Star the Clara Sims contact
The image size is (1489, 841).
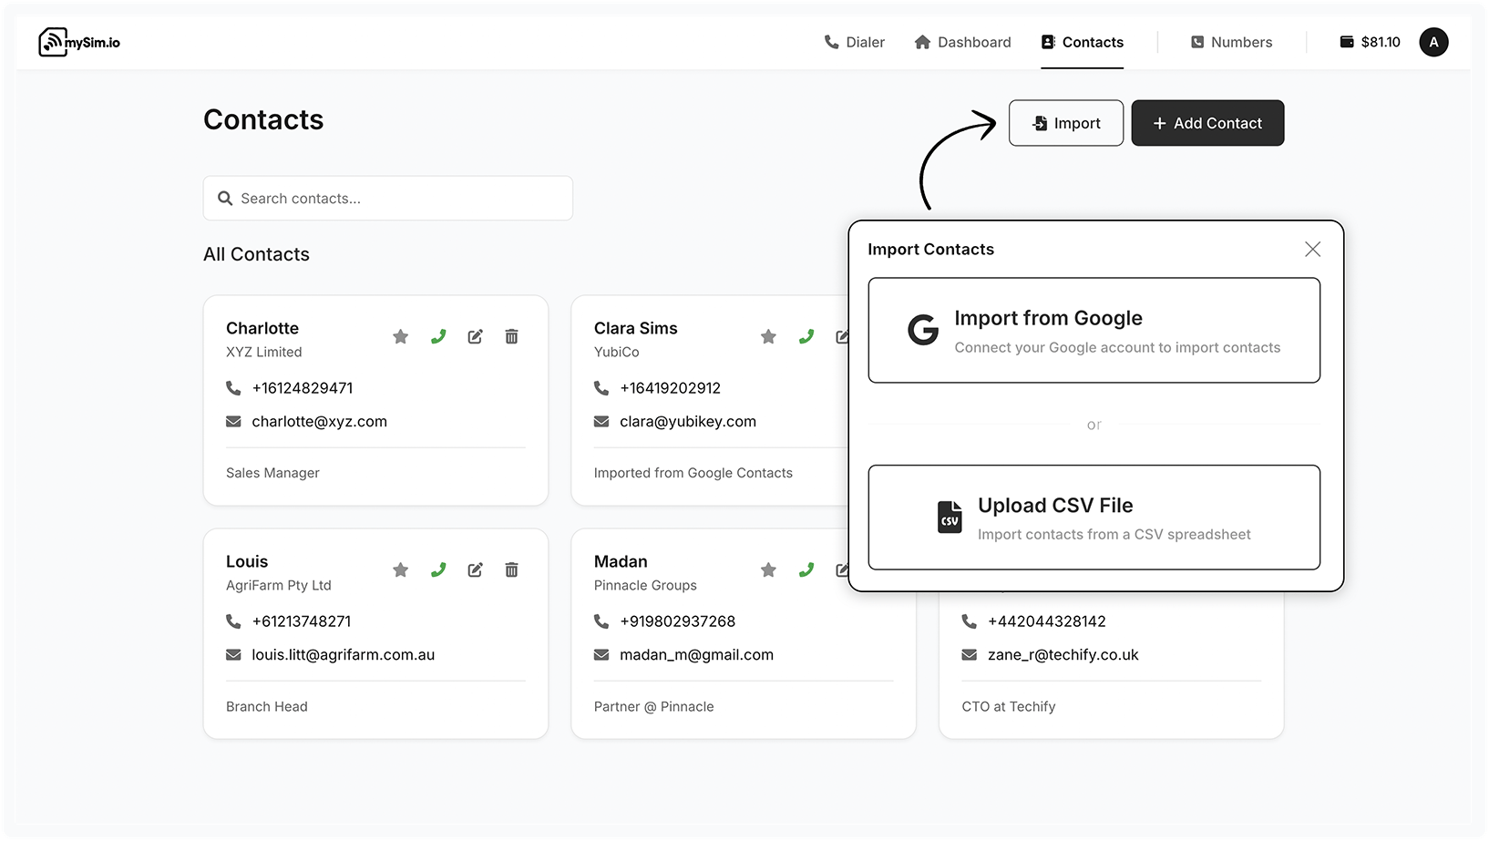coord(768,337)
